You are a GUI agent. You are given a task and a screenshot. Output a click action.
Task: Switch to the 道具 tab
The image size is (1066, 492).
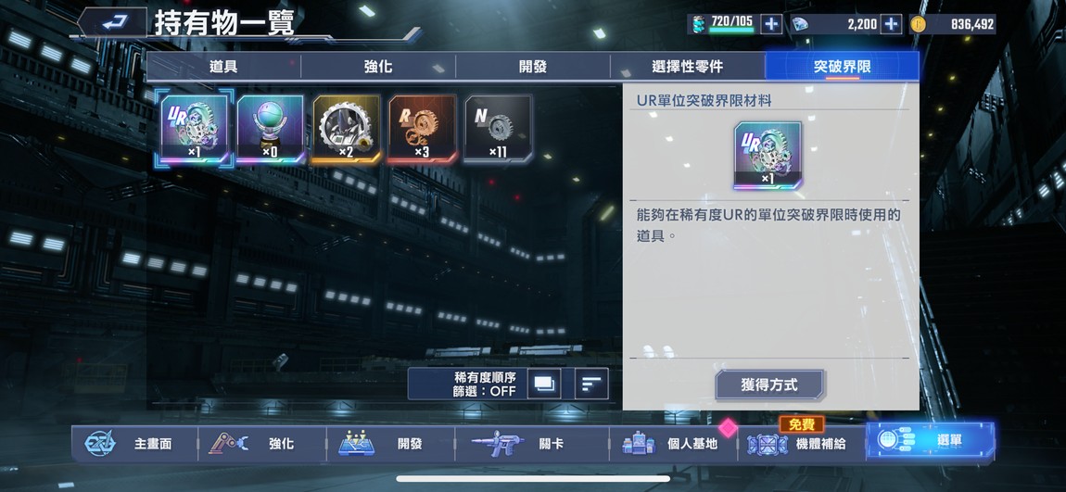click(223, 67)
